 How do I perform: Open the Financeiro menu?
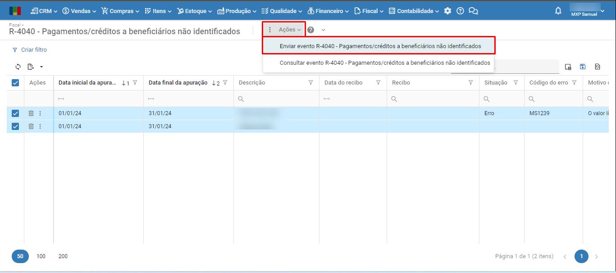329,11
